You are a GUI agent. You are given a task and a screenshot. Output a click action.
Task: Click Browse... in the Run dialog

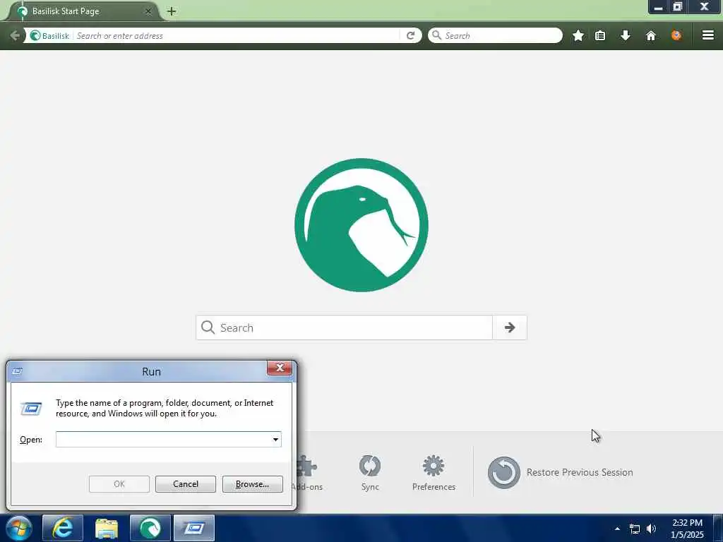click(x=252, y=484)
